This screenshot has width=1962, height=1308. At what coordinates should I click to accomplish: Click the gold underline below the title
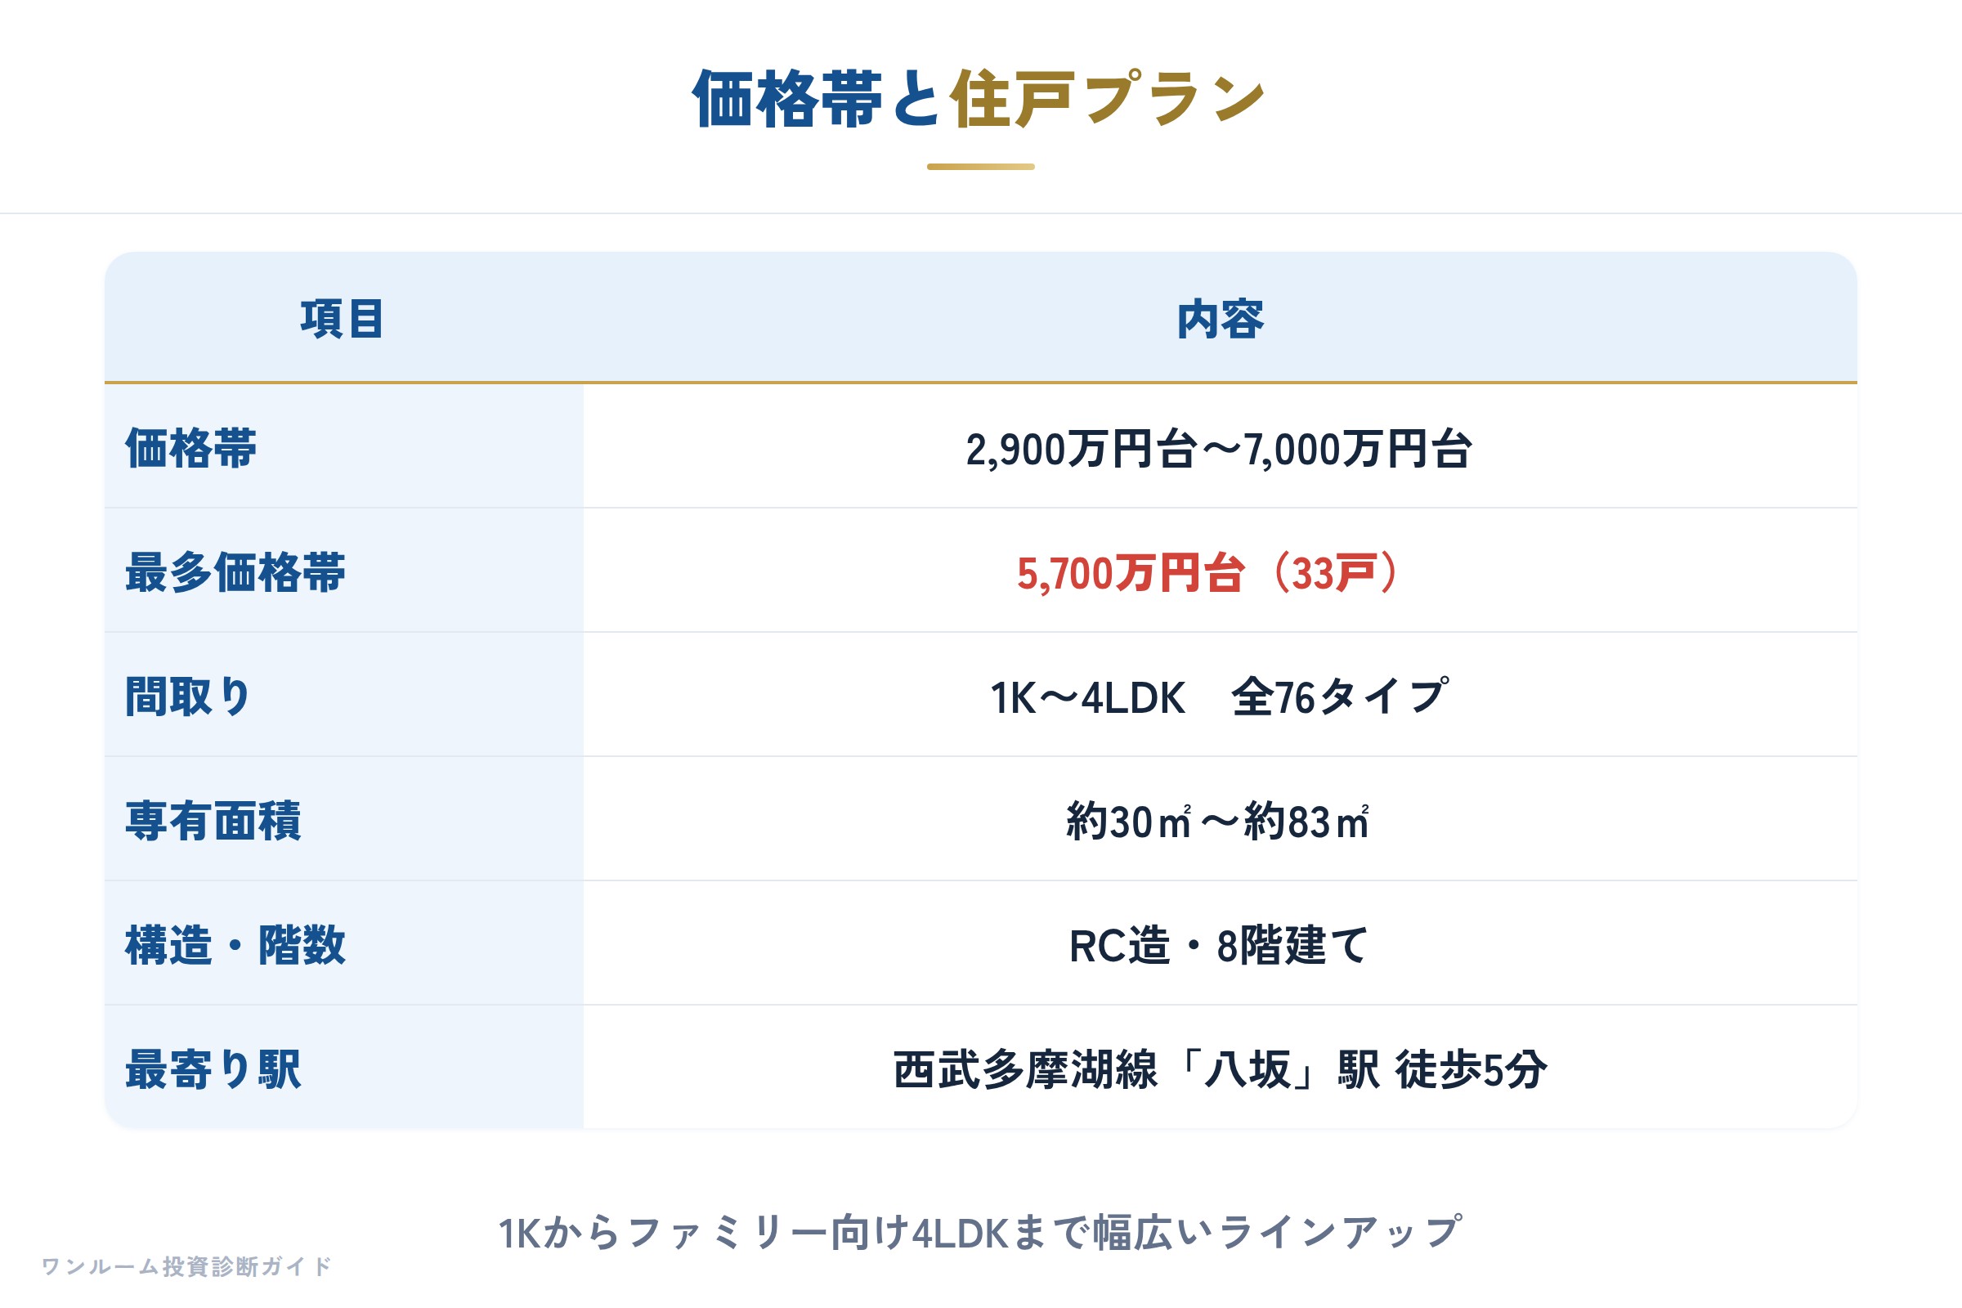pos(981,167)
